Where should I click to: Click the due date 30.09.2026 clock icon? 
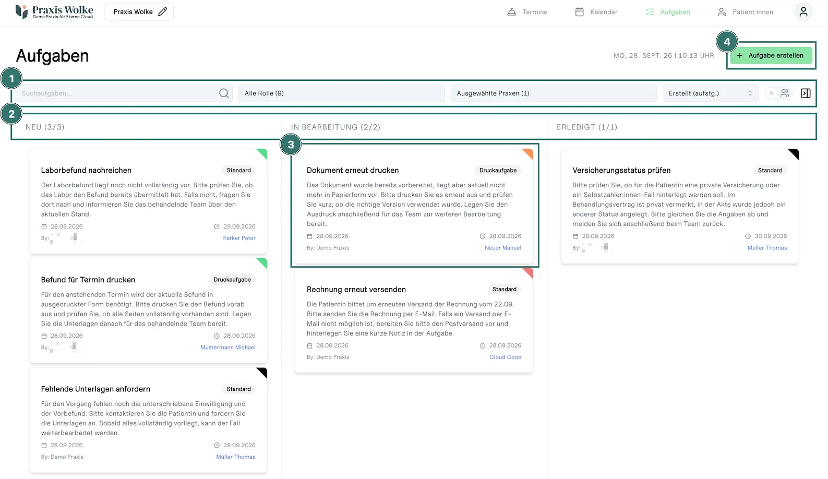tap(748, 236)
